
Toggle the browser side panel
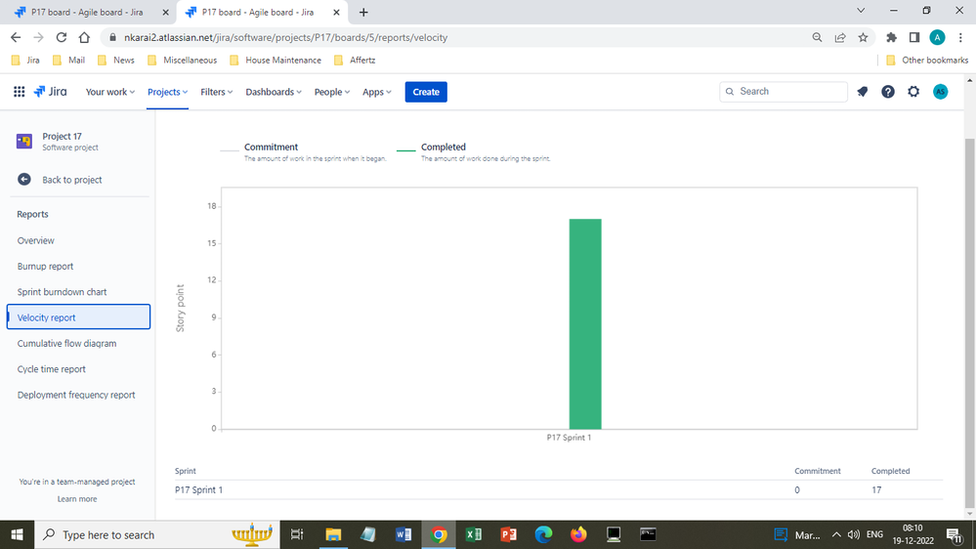914,37
